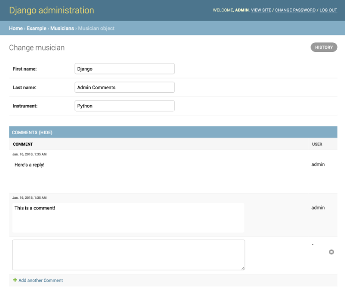The image size is (345, 294).
Task: Click the COMMENT column header
Action: click(23, 144)
